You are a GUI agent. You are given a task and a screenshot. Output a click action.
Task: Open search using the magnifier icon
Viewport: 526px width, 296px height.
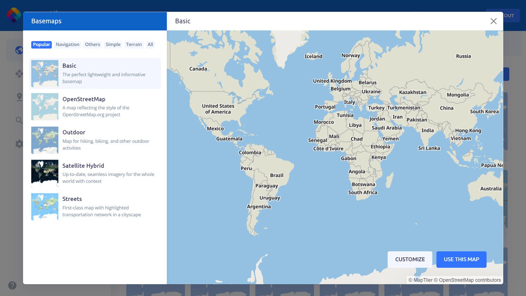(x=19, y=120)
